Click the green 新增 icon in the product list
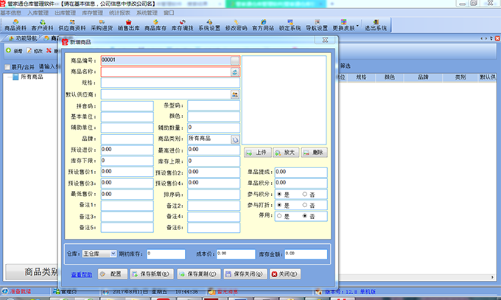 click(8, 51)
